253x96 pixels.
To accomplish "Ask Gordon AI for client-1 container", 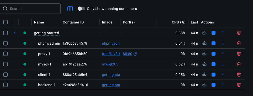I will 204,75.
